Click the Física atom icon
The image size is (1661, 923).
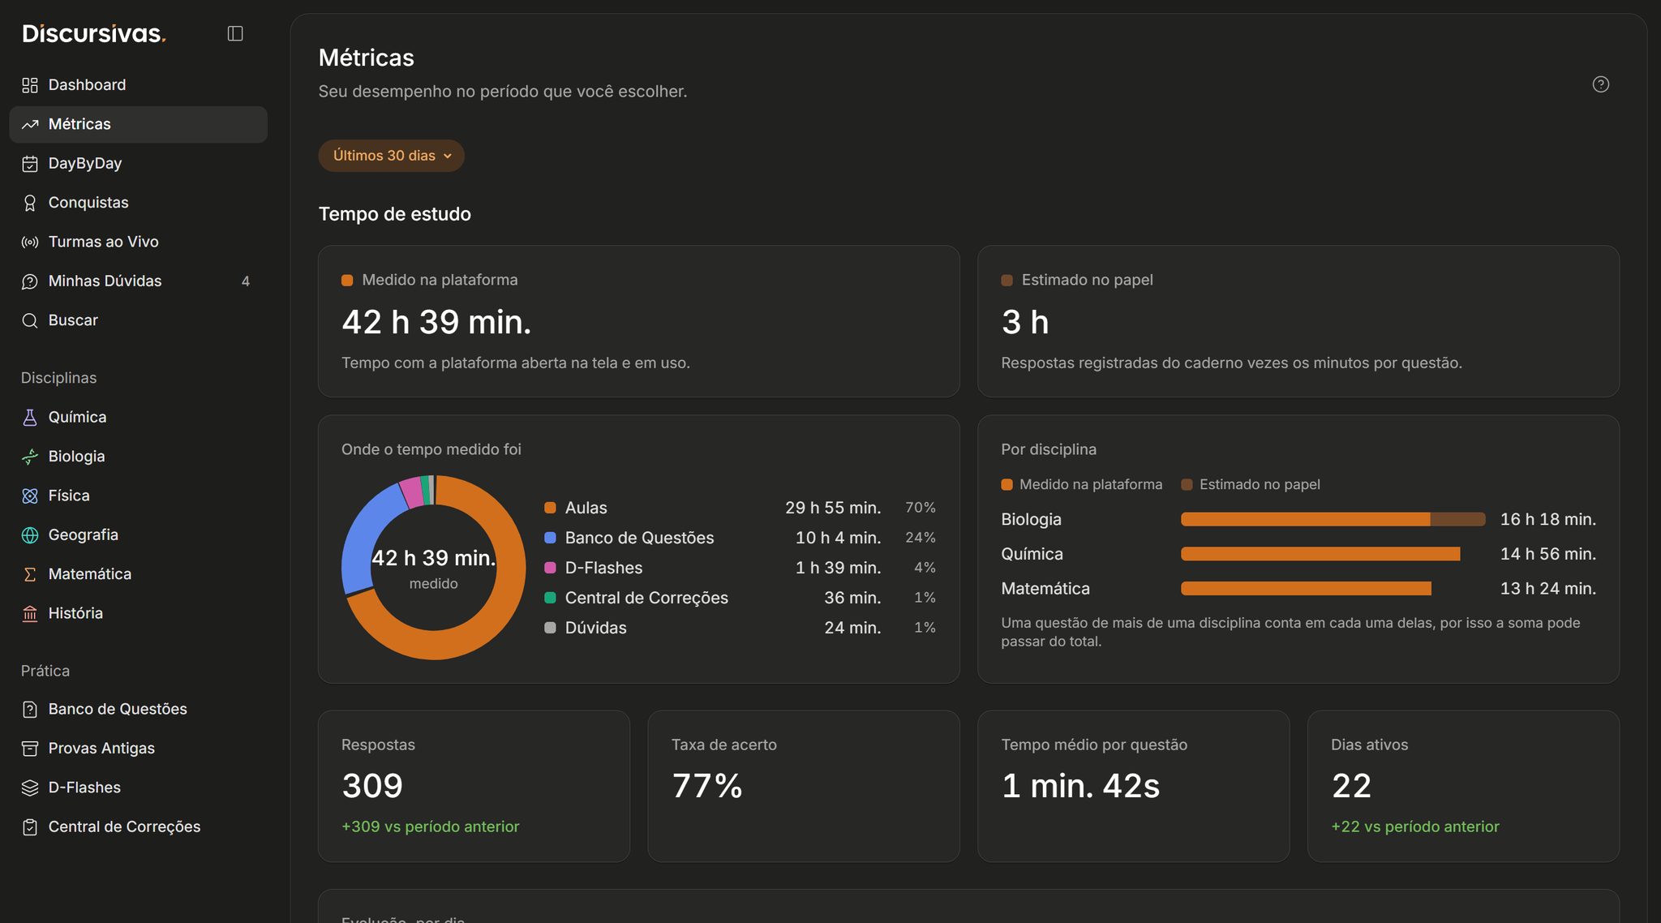pyautogui.click(x=30, y=496)
